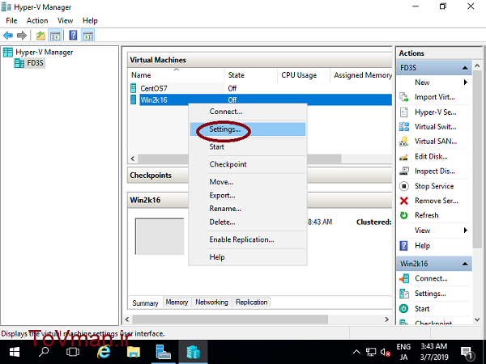Open Task View from taskbar
The width and height of the screenshot is (486, 364).
tap(73, 352)
